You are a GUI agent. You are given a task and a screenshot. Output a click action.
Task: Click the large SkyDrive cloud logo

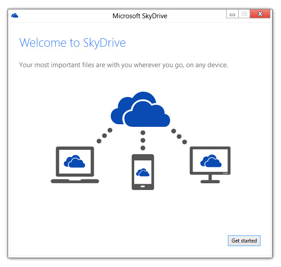(140, 109)
